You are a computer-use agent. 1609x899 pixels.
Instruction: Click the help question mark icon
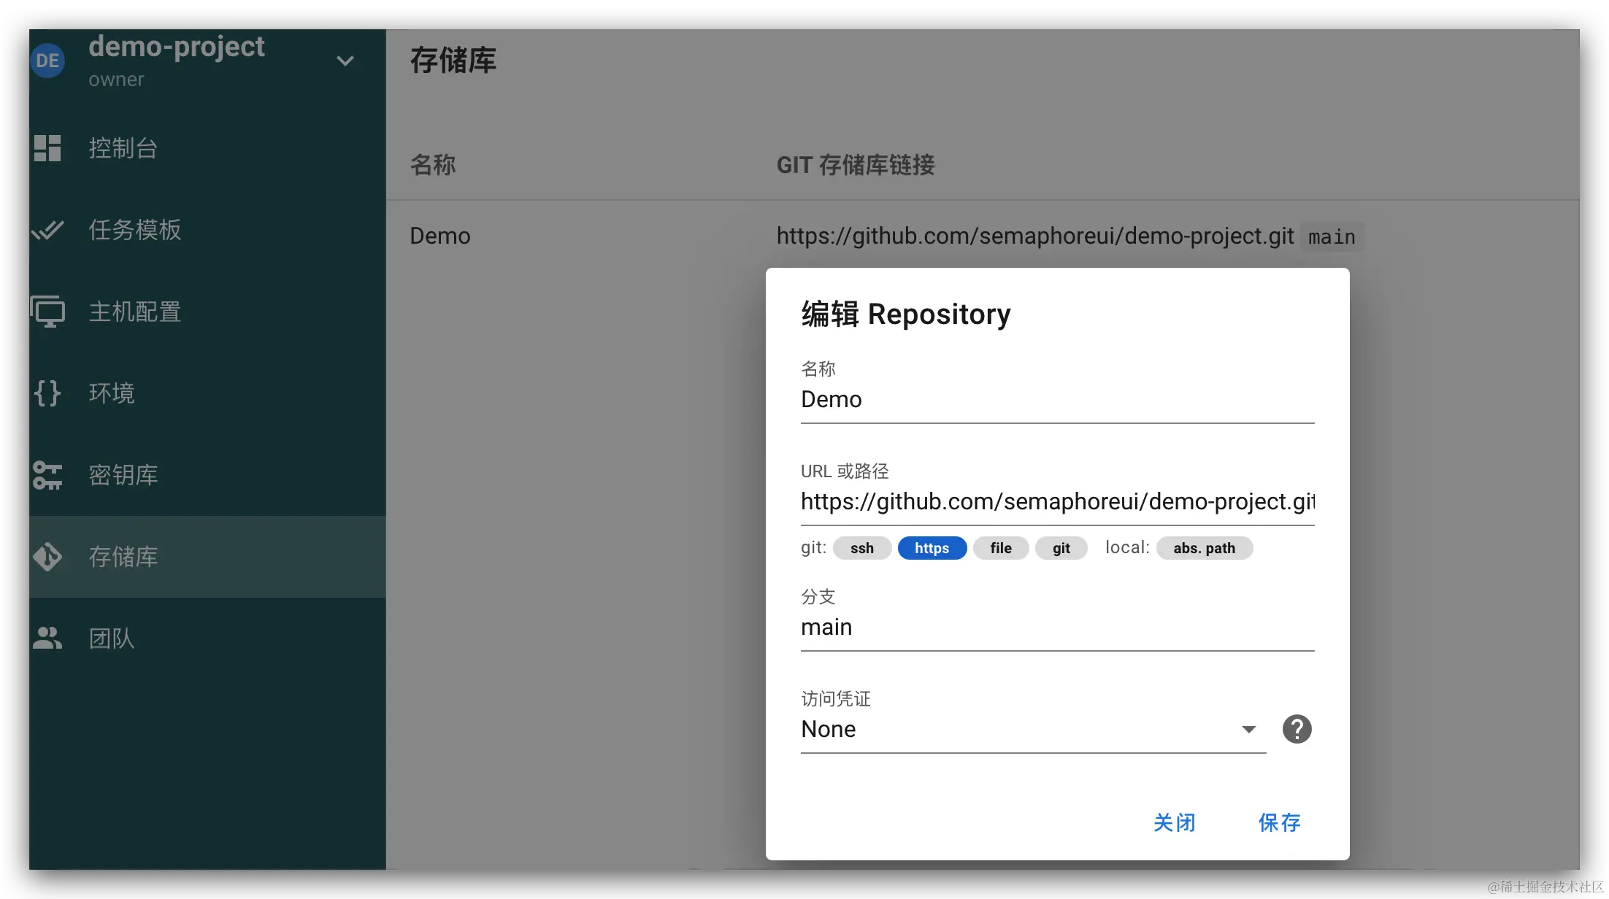pyautogui.click(x=1297, y=729)
